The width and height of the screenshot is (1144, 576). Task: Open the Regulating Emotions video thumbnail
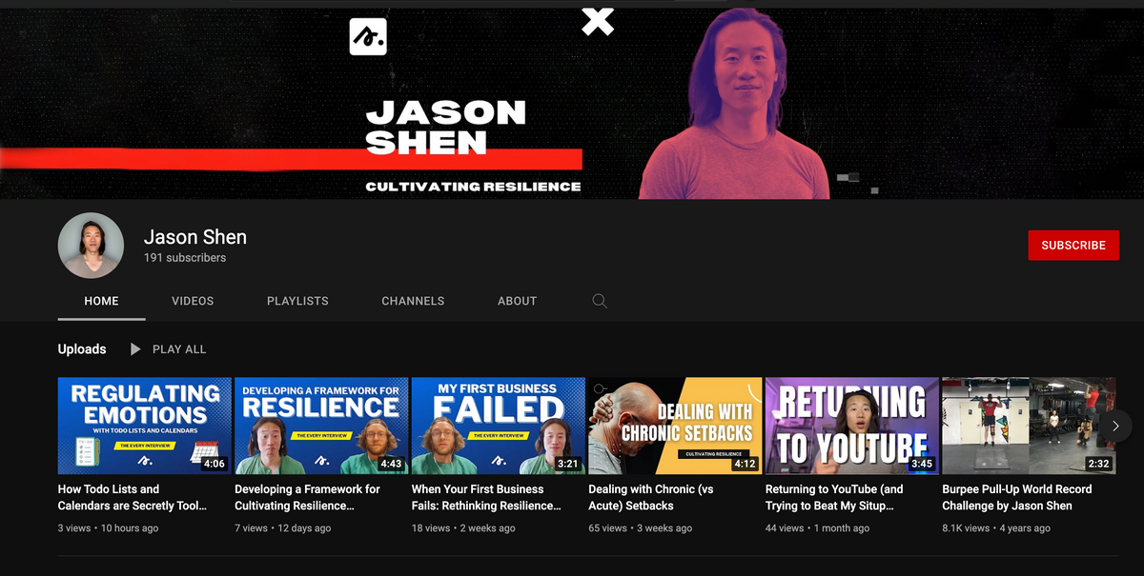143,426
